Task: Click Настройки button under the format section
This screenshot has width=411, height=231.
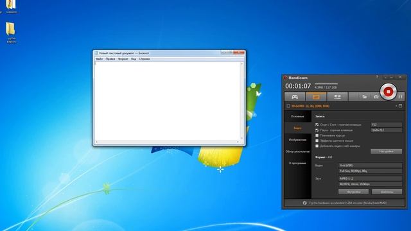Action: (x=353, y=192)
